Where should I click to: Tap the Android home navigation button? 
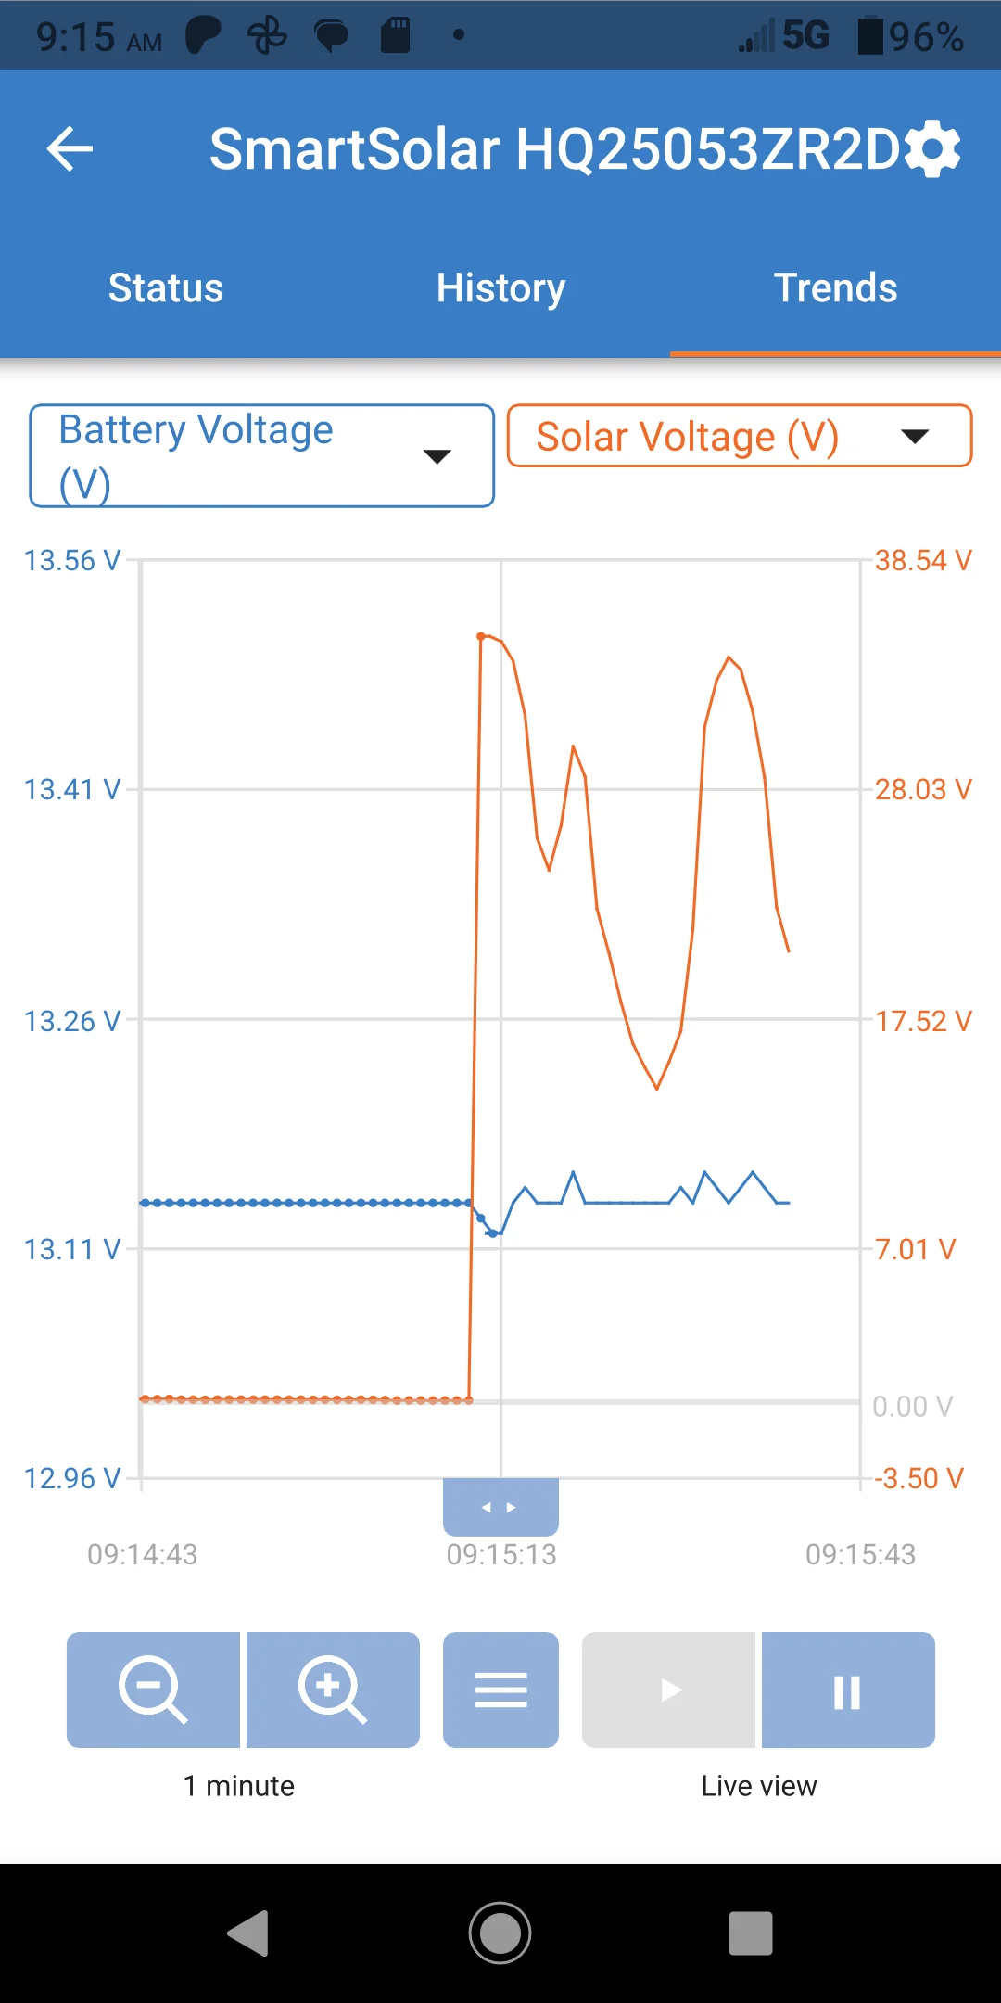tap(500, 1933)
